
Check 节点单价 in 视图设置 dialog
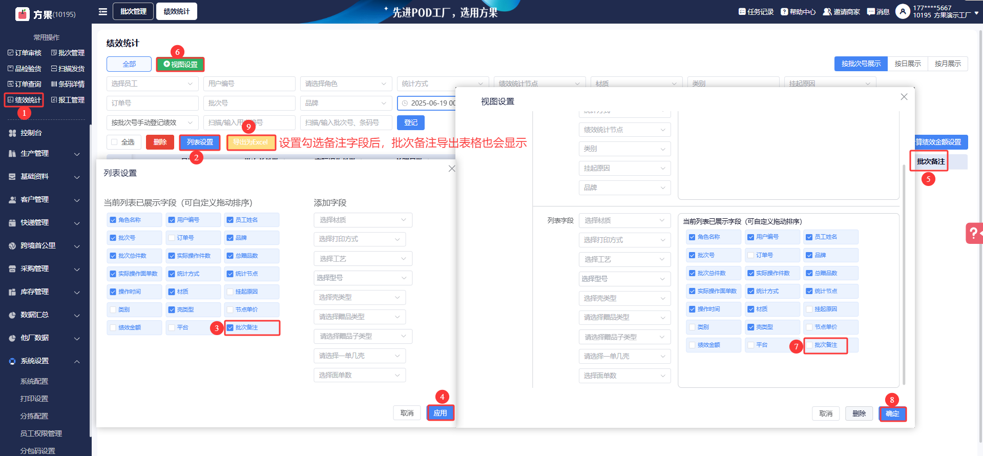click(809, 327)
